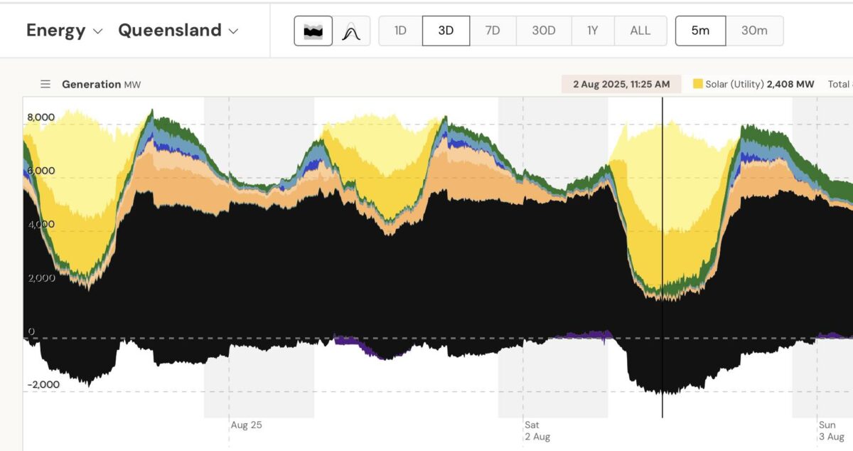
Task: Choose the 1Y time range
Action: (592, 31)
